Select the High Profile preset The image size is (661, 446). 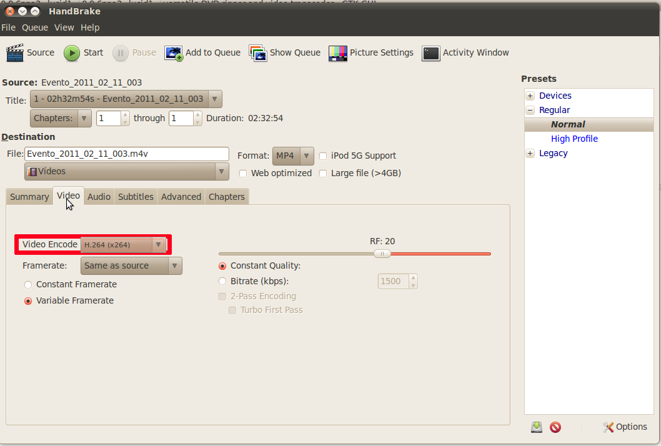[x=574, y=139]
